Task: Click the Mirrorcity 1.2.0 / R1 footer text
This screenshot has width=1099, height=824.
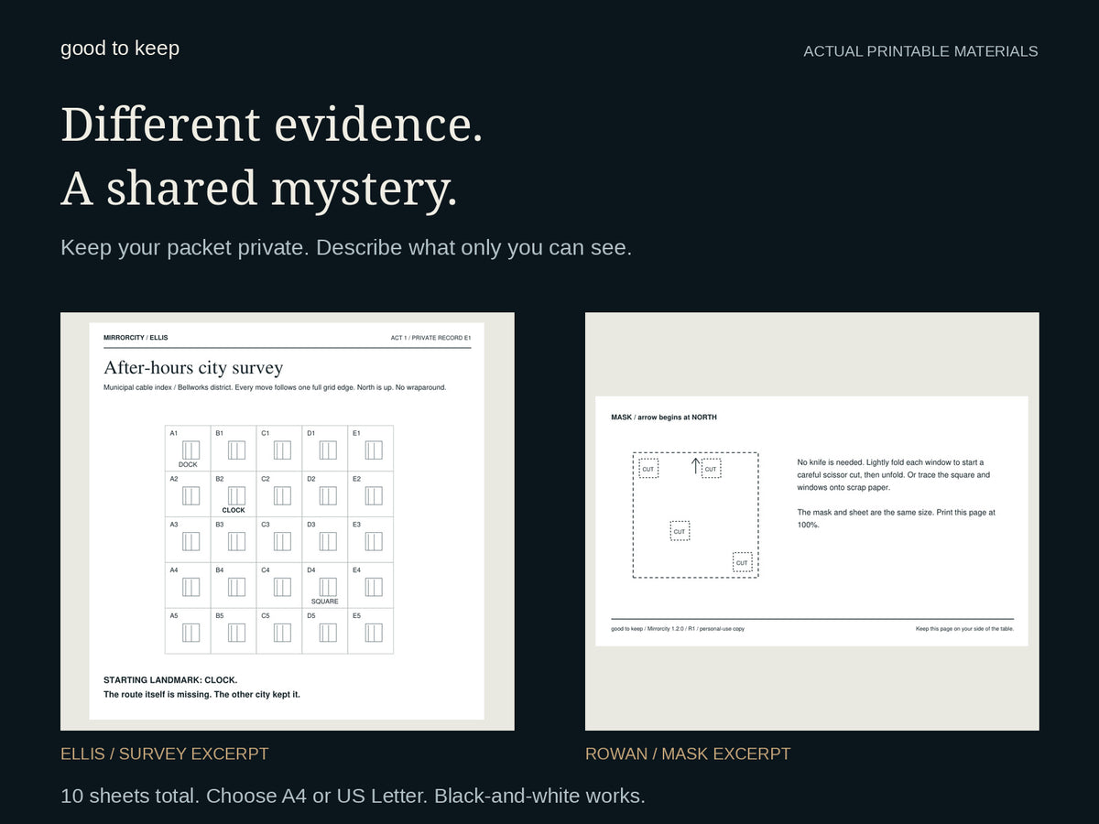Action: click(678, 629)
